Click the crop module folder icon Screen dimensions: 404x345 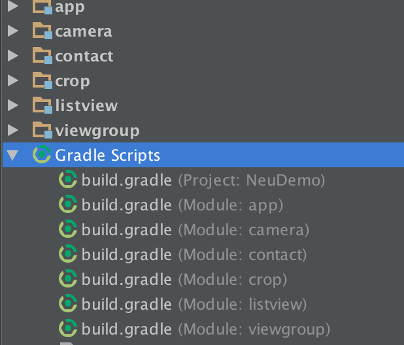click(x=42, y=81)
